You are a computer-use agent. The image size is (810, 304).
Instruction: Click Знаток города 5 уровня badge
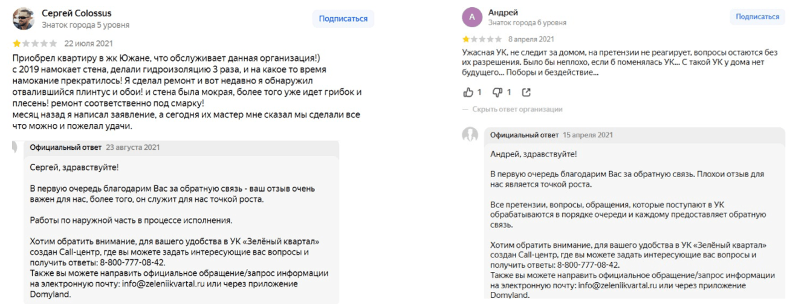pyautogui.click(x=85, y=25)
